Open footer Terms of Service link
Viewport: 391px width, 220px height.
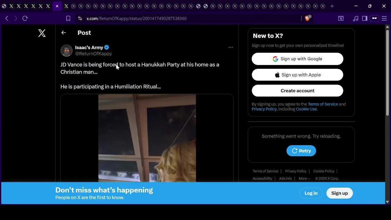pos(265,171)
